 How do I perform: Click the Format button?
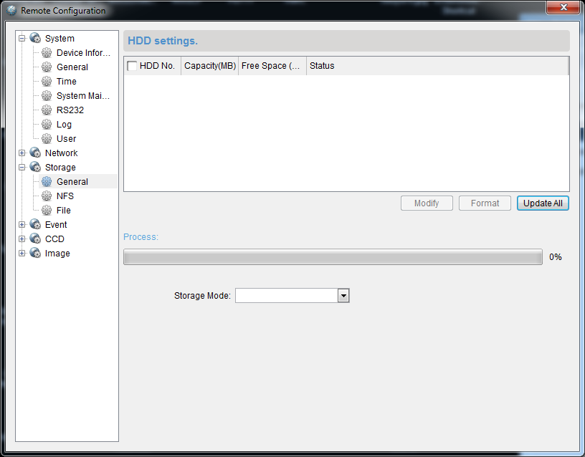[485, 203]
